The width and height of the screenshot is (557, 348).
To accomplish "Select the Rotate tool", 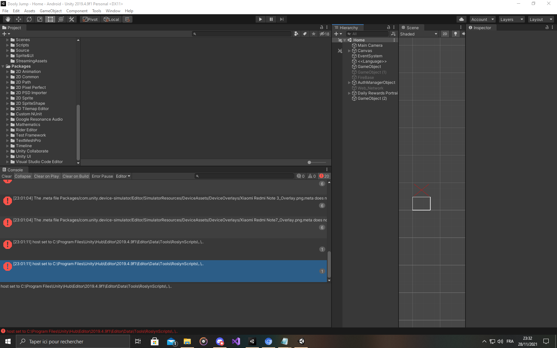I will click(x=29, y=19).
